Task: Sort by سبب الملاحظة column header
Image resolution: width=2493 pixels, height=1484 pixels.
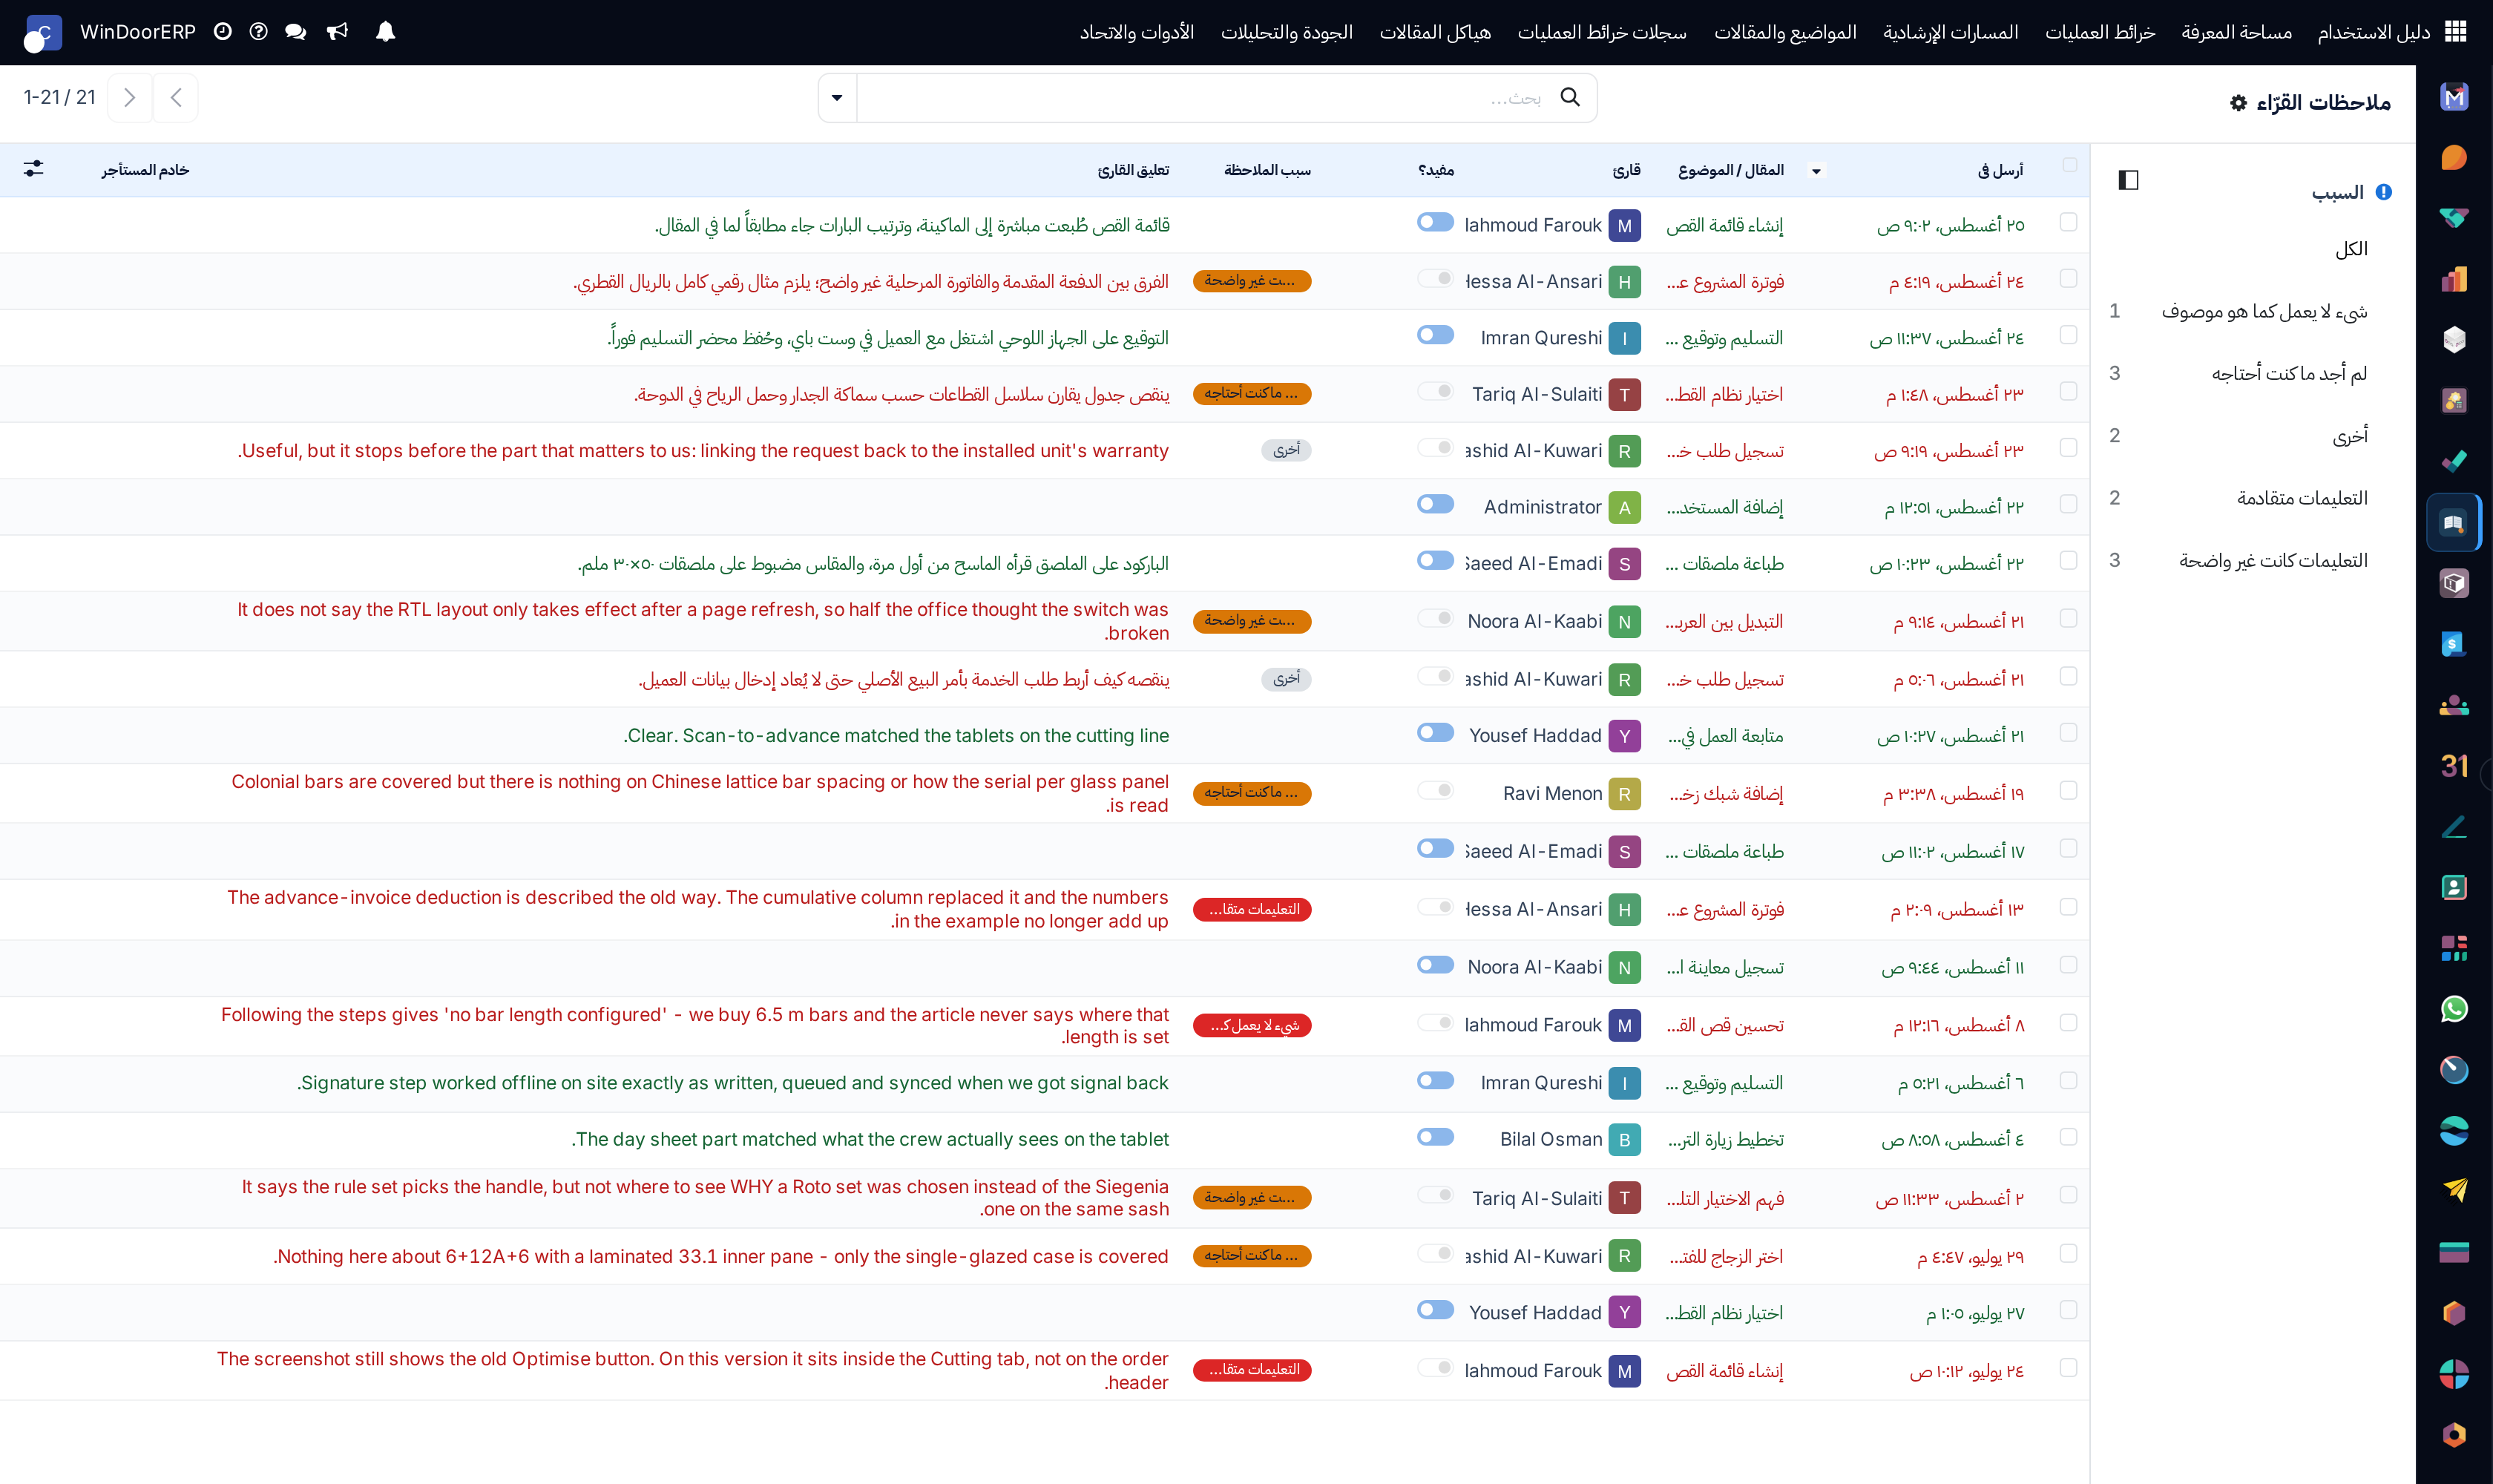Action: click(x=1267, y=170)
